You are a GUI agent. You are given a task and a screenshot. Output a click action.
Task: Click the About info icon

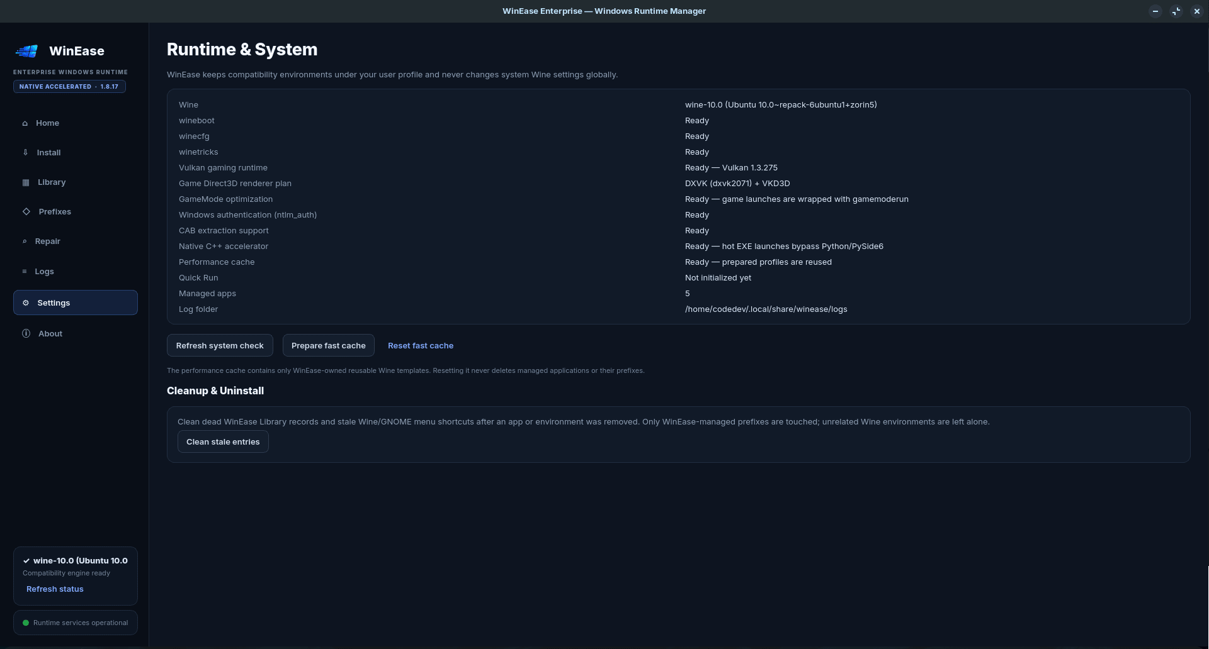click(26, 333)
